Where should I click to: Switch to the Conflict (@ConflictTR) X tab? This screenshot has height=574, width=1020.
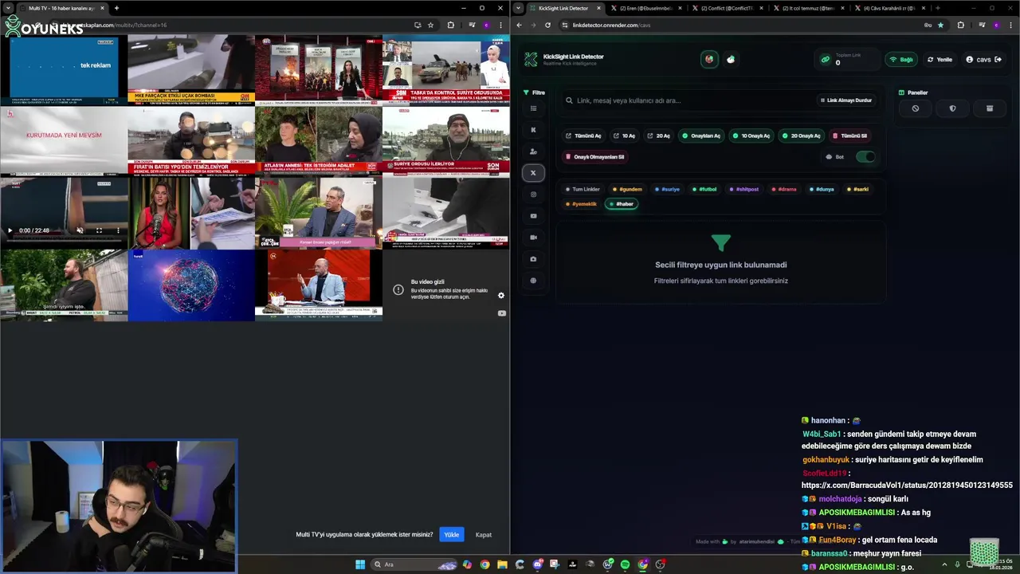click(x=727, y=8)
